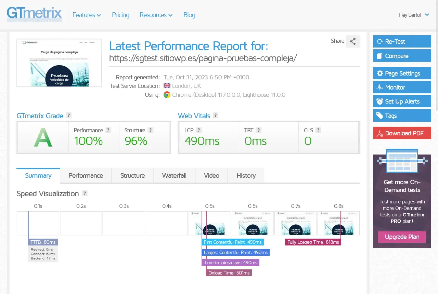Click the UK flag icon
Viewport: 438px width, 294px height.
(x=167, y=86)
